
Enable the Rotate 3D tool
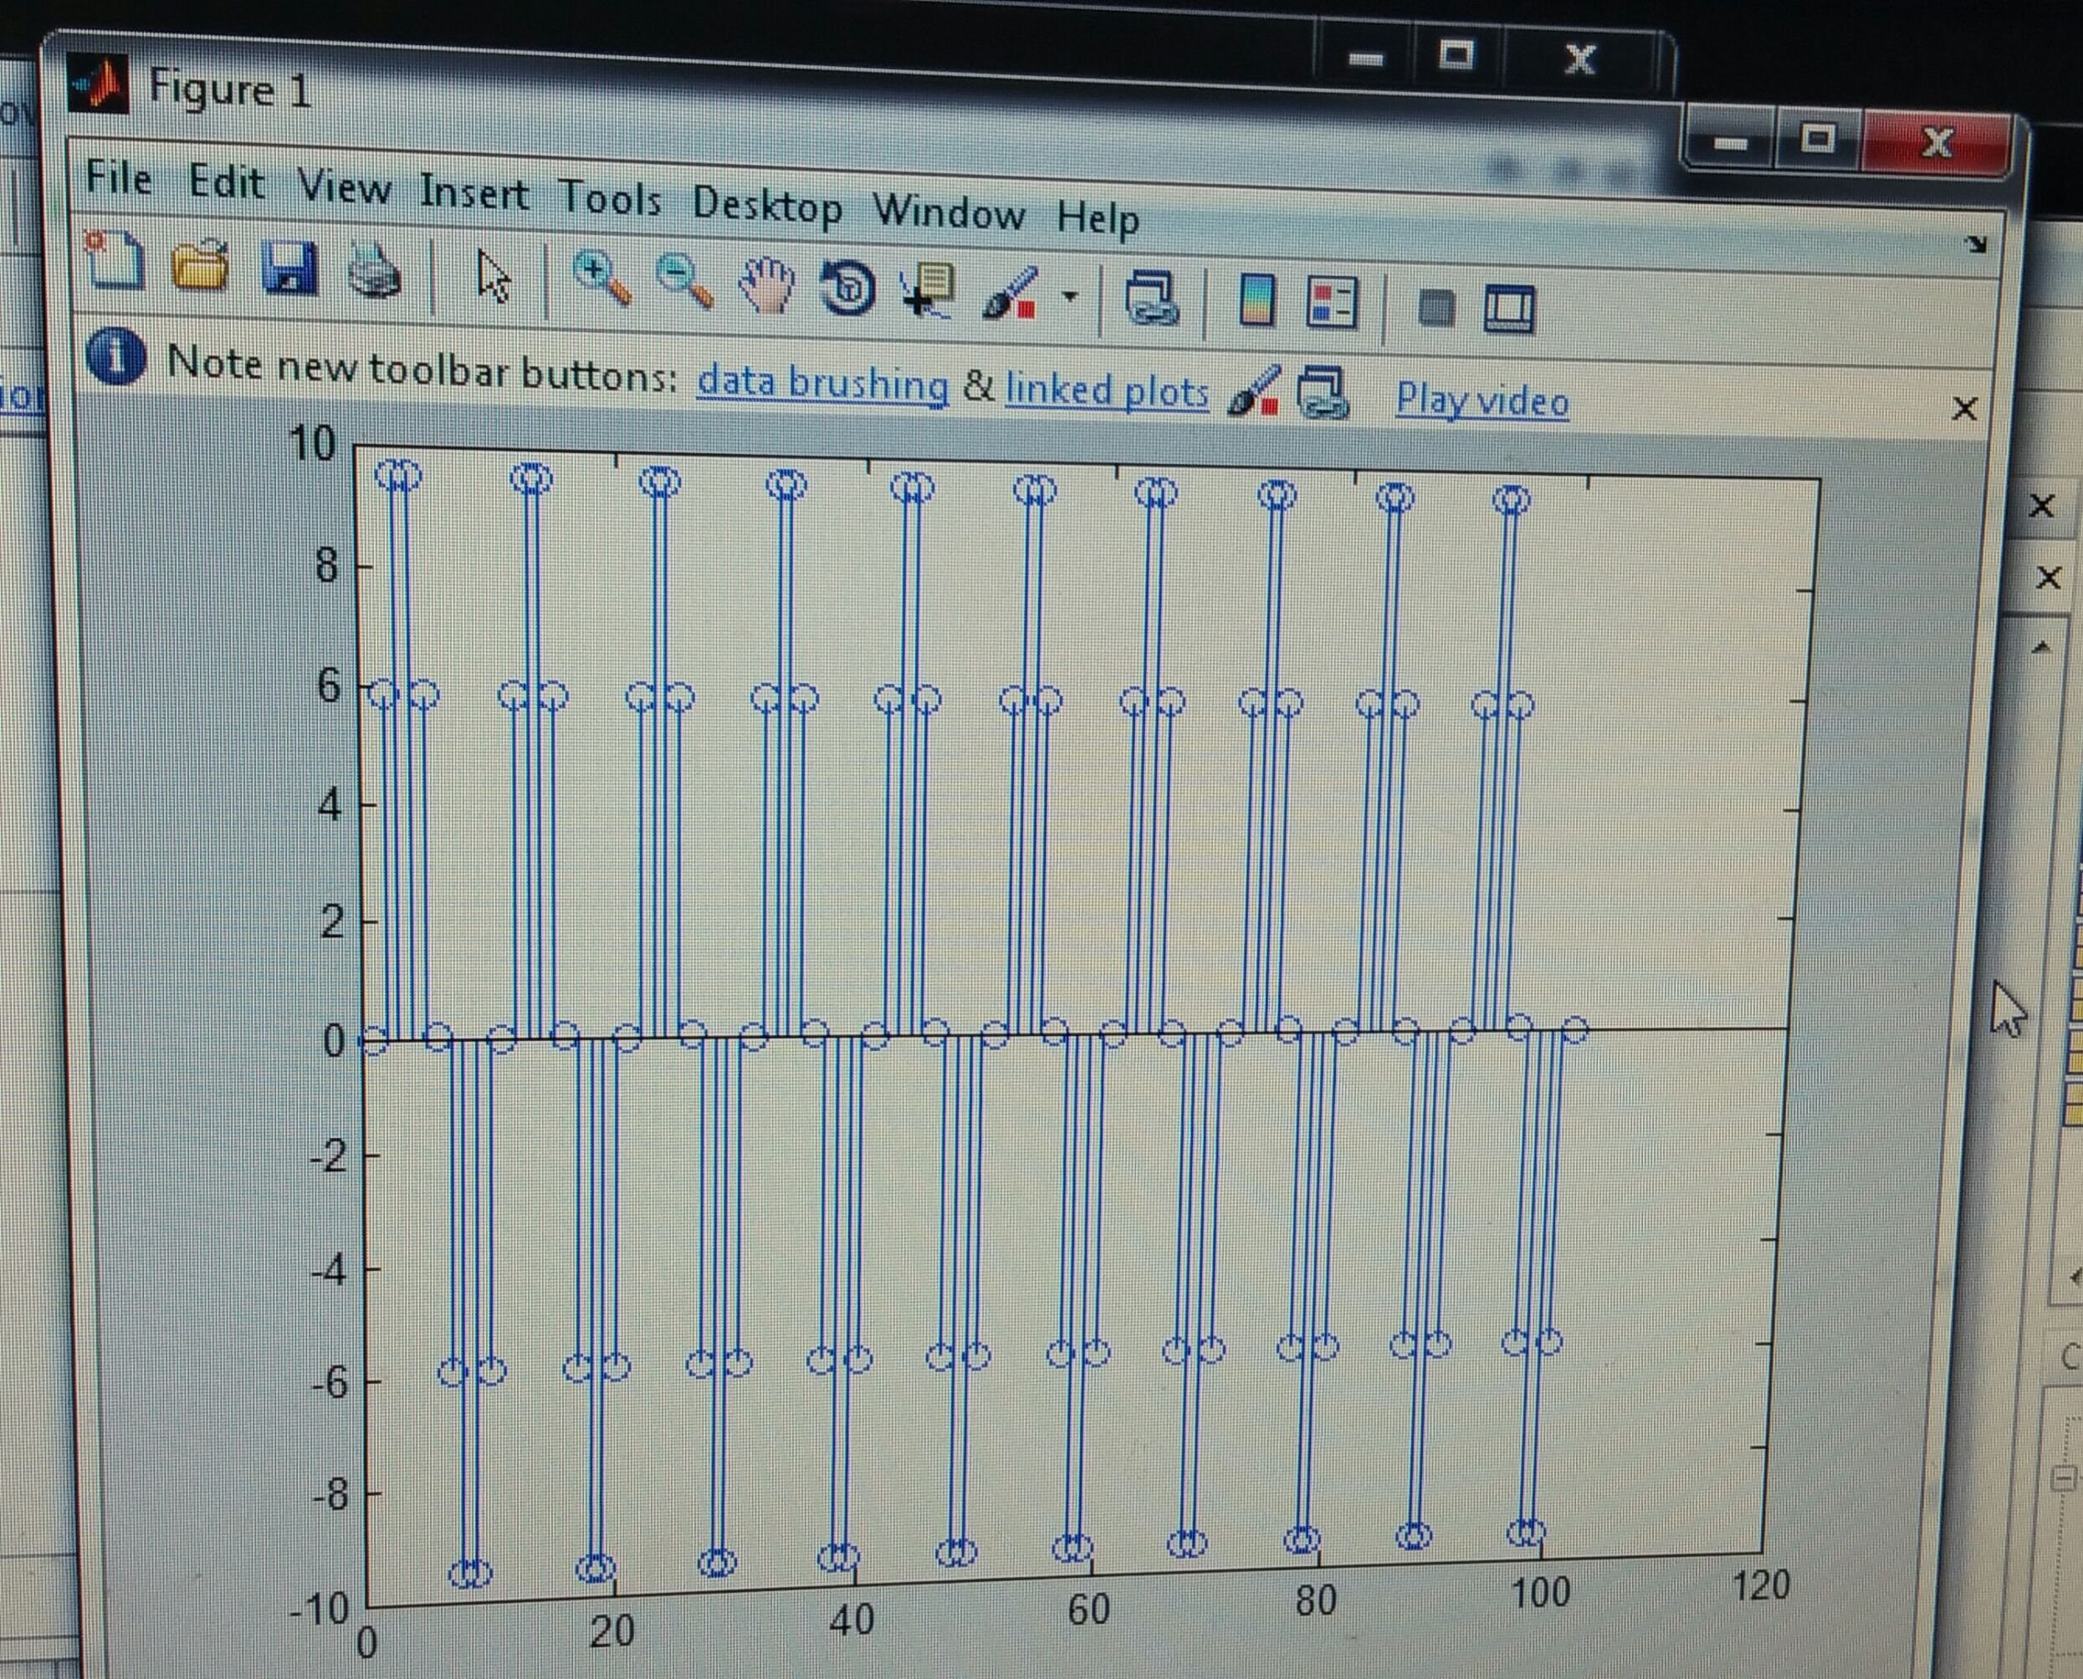(x=847, y=288)
